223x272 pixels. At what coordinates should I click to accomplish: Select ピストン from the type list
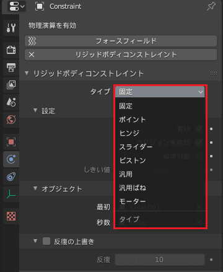pyautogui.click(x=160, y=160)
